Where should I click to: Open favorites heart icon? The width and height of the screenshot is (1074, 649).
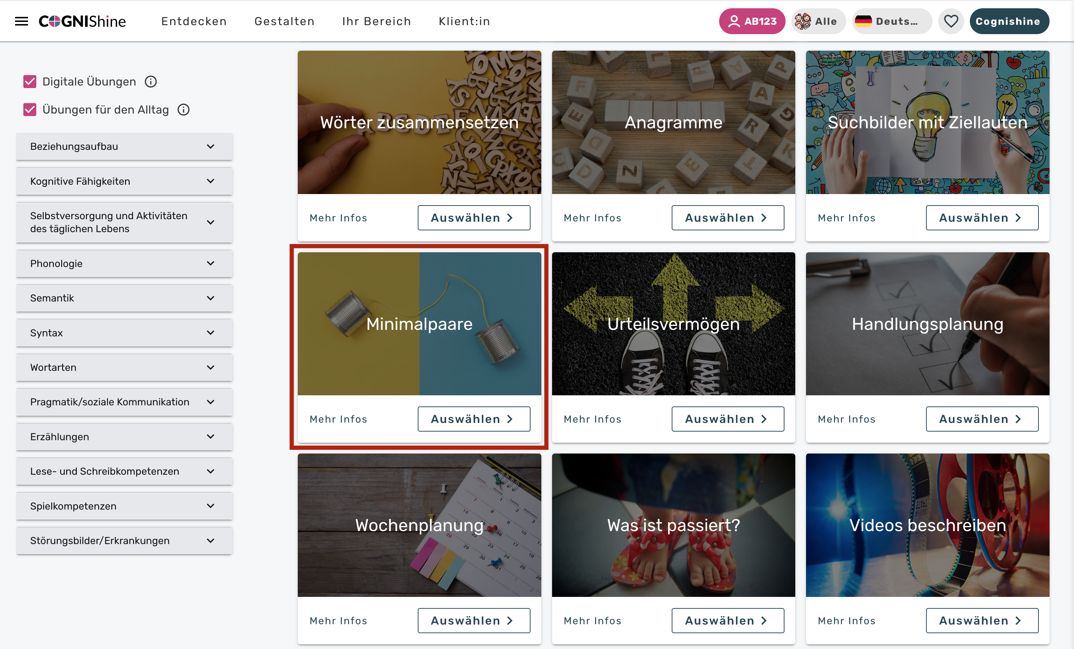coord(951,21)
